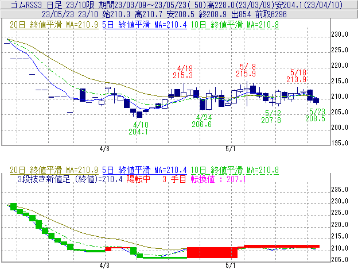Viewport: 358px width, 273px height.
Task: Click the large red block in the 新値足 chart
Action: tap(212, 252)
